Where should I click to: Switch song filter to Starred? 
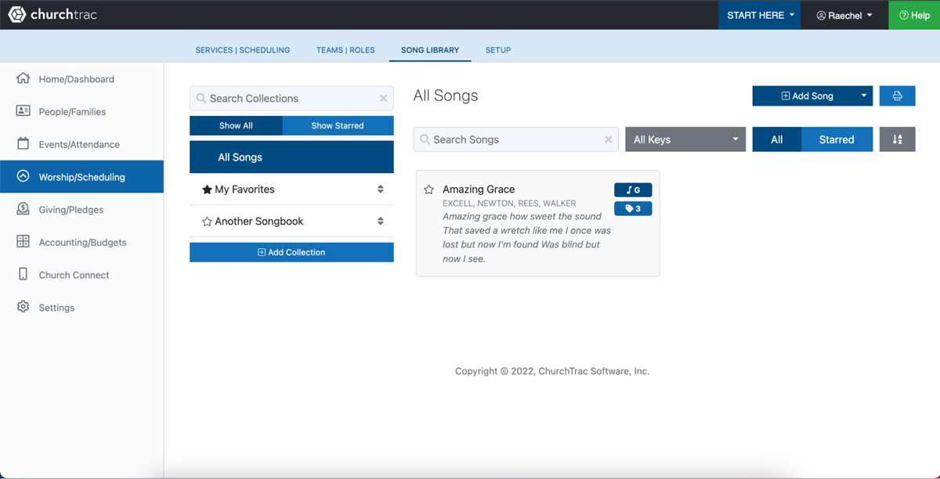837,139
